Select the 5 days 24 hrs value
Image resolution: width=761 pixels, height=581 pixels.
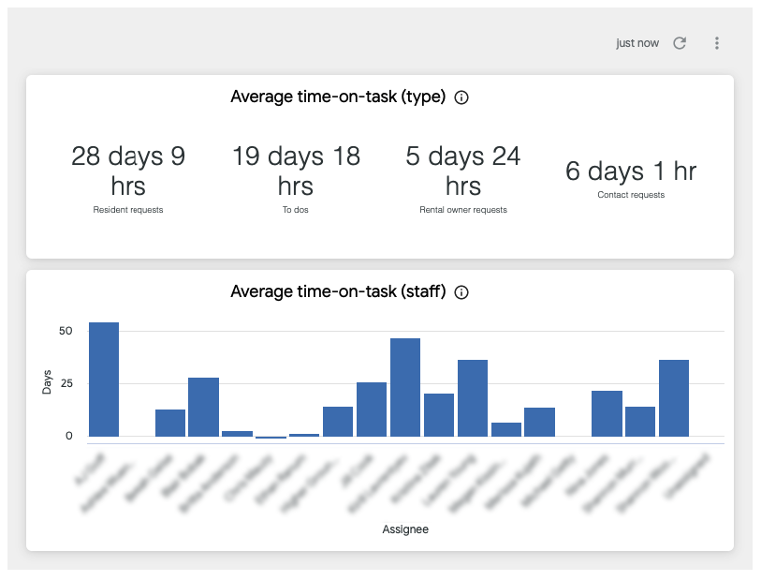pyautogui.click(x=463, y=171)
